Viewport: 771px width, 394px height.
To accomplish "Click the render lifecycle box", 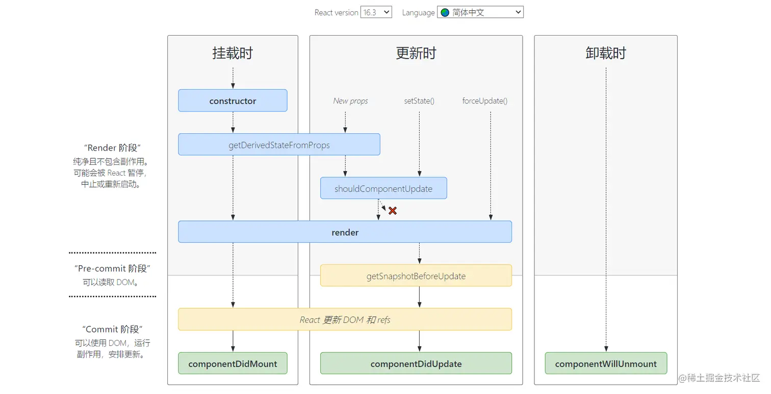I will [x=345, y=232].
